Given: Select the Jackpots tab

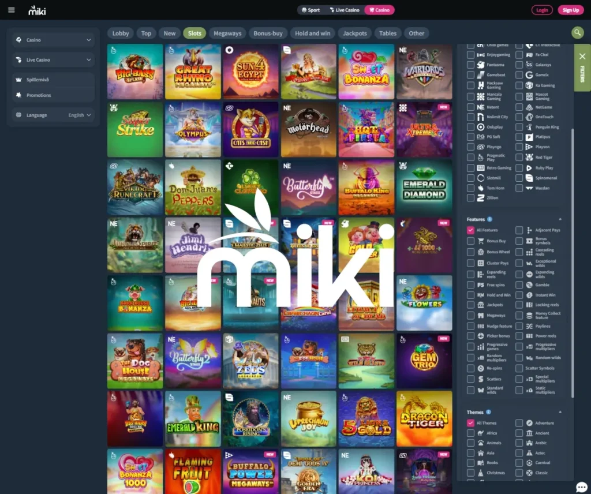Looking at the screenshot, I should [355, 33].
